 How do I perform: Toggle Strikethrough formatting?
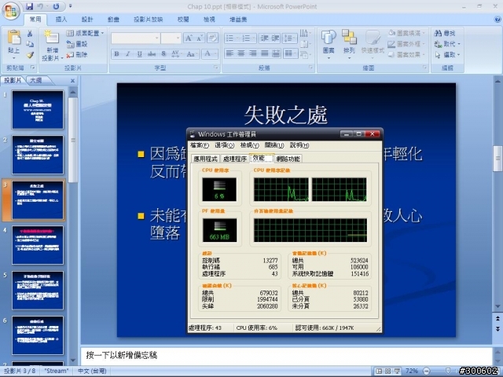point(152,54)
